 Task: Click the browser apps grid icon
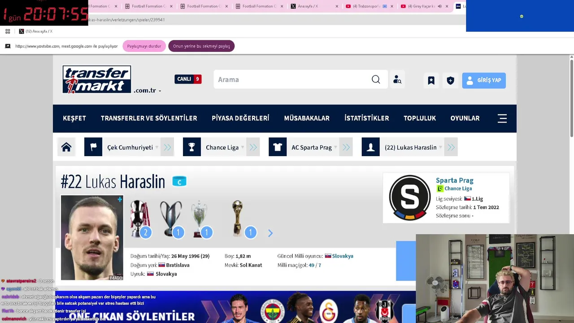[x=8, y=31]
